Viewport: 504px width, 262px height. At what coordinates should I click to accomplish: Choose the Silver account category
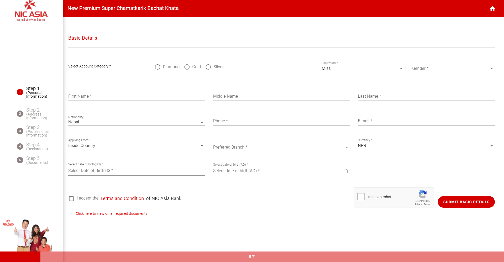[208, 67]
